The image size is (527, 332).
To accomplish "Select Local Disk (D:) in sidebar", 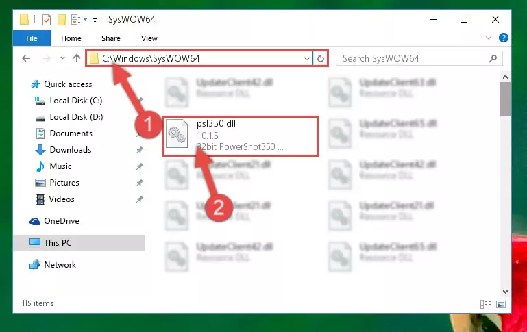I will tap(76, 117).
